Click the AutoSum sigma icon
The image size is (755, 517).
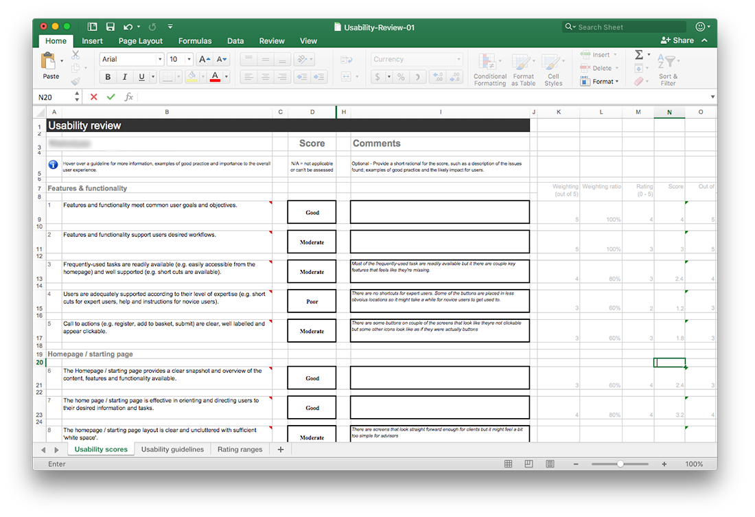tap(638, 55)
